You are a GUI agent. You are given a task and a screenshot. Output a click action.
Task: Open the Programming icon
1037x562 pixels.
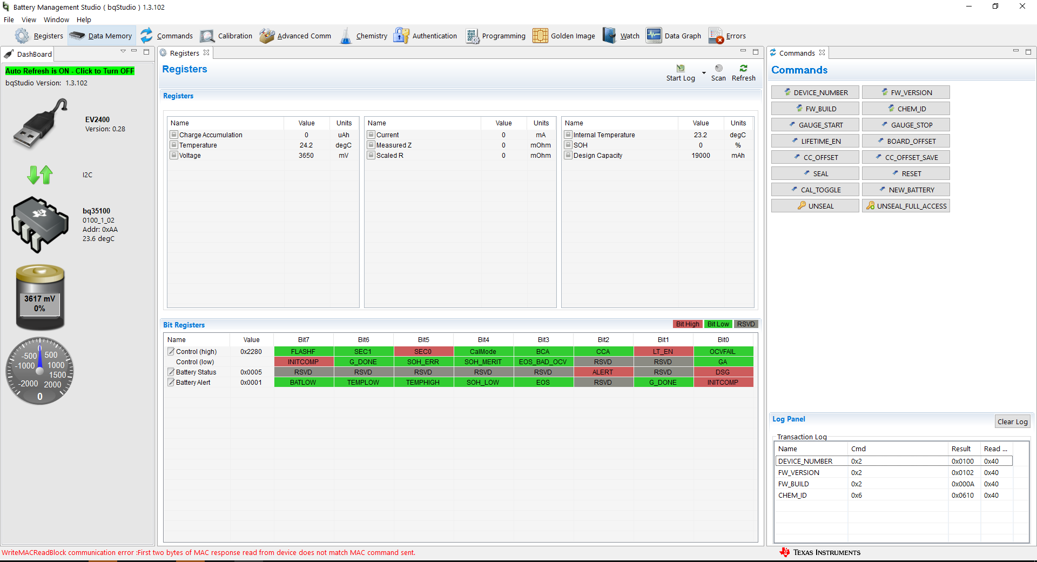[x=473, y=36]
